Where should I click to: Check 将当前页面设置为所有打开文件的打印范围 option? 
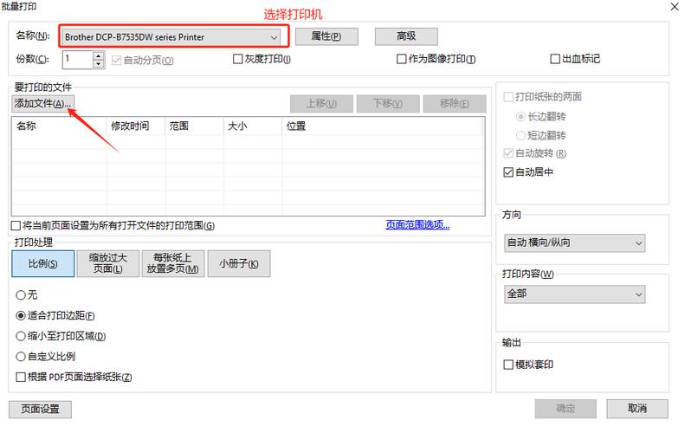coord(16,226)
